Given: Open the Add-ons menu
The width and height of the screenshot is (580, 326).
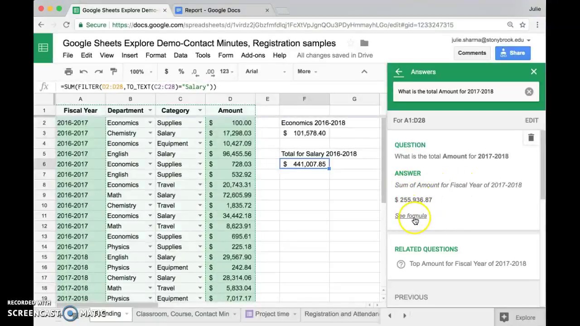Looking at the screenshot, I should pos(253,55).
